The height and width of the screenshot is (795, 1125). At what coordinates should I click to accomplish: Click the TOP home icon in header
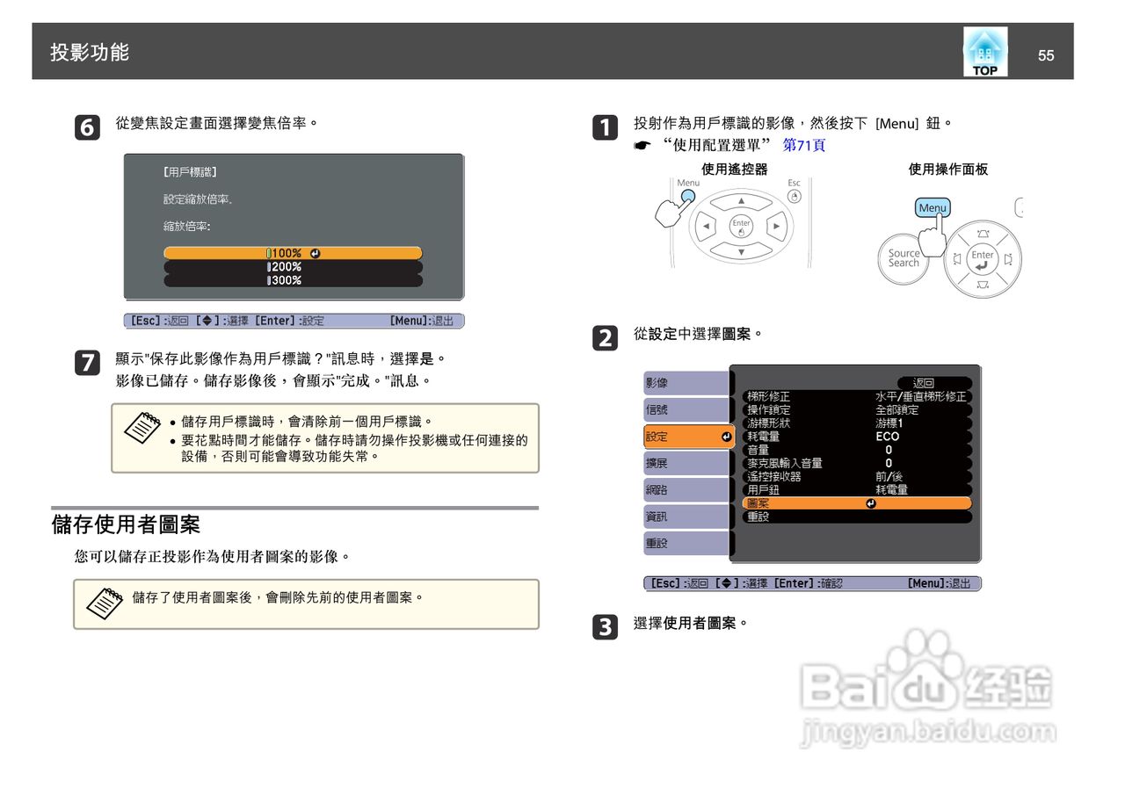(x=985, y=52)
